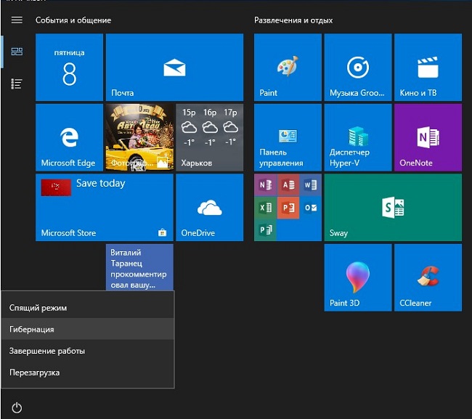Choose Перезагрузка in power menu

click(x=88, y=373)
